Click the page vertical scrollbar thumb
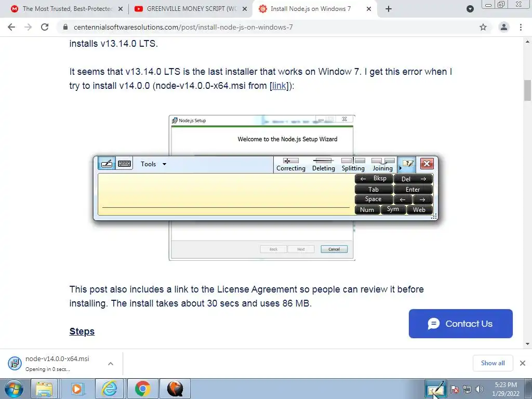 point(527,90)
